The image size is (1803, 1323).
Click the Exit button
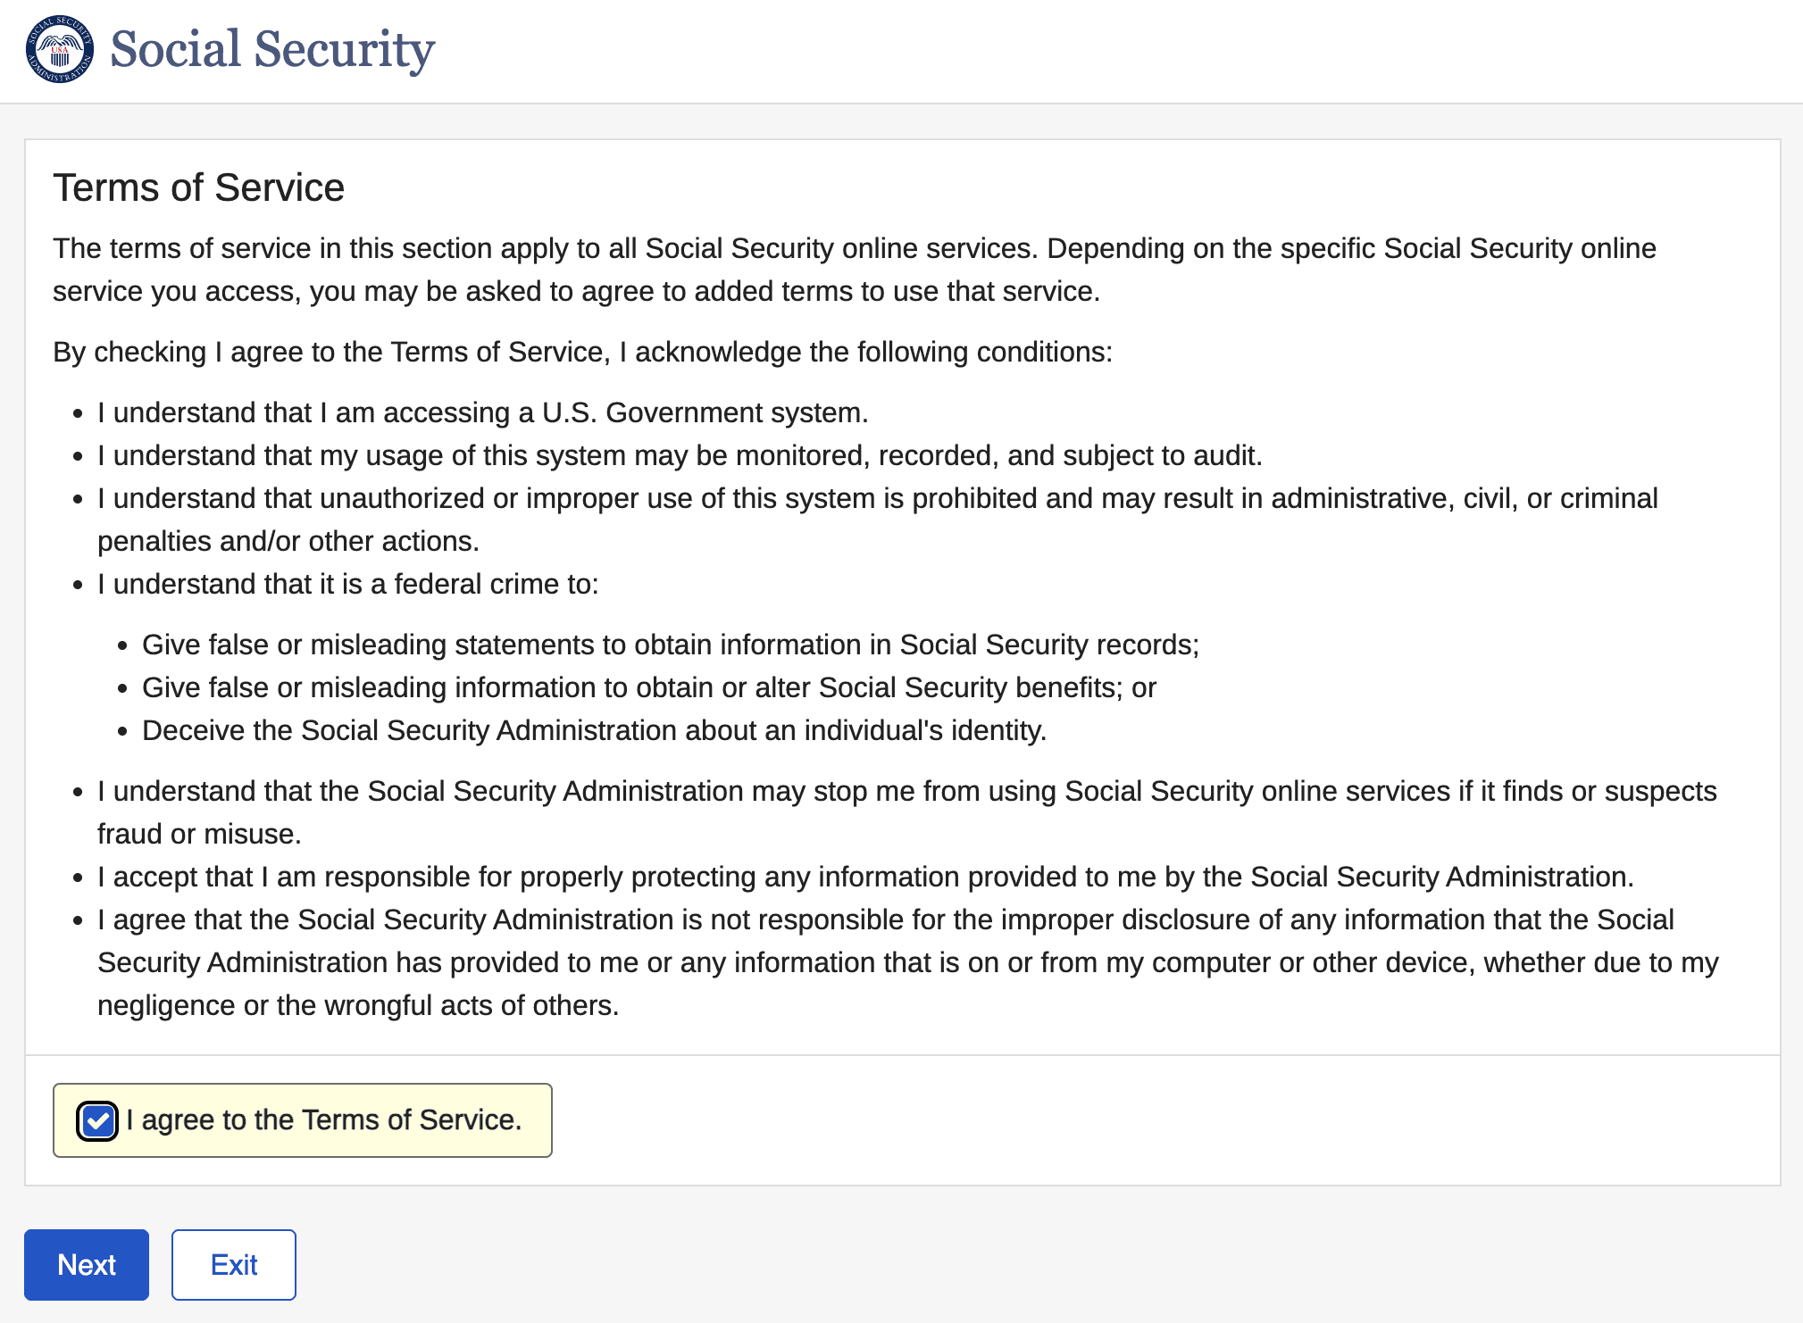pos(233,1264)
